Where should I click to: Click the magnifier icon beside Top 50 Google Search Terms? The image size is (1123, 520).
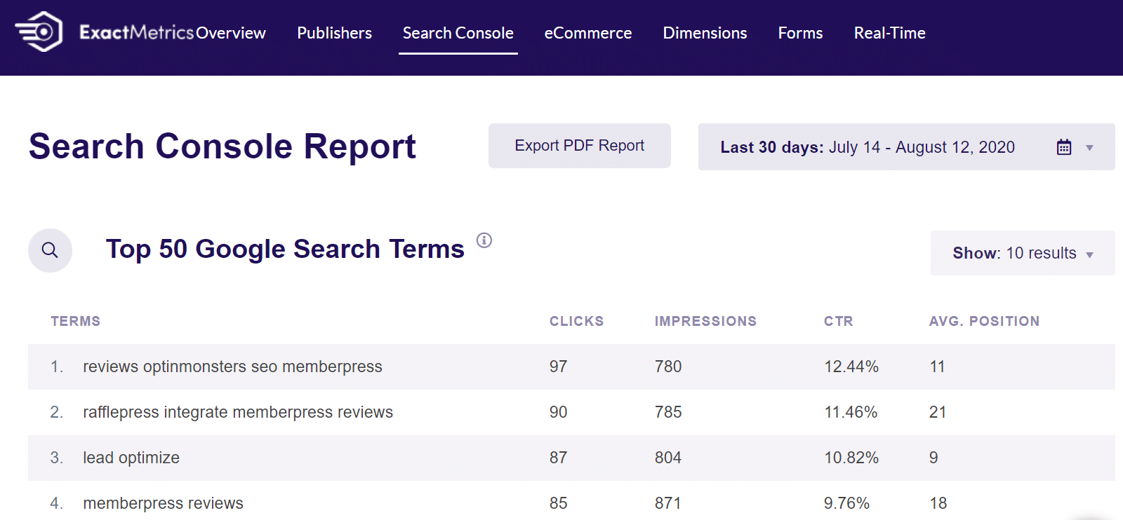50,250
